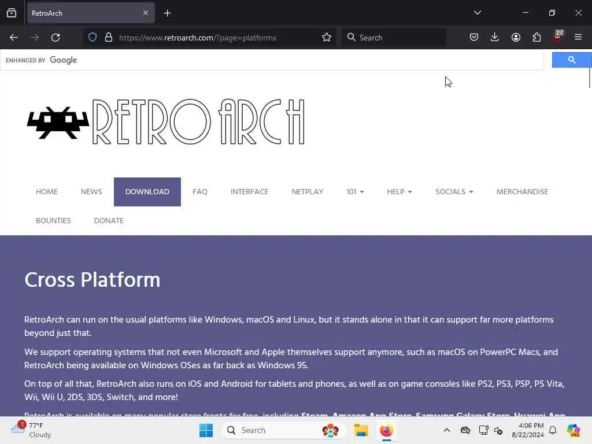Go to the HOME nav item

click(x=47, y=192)
